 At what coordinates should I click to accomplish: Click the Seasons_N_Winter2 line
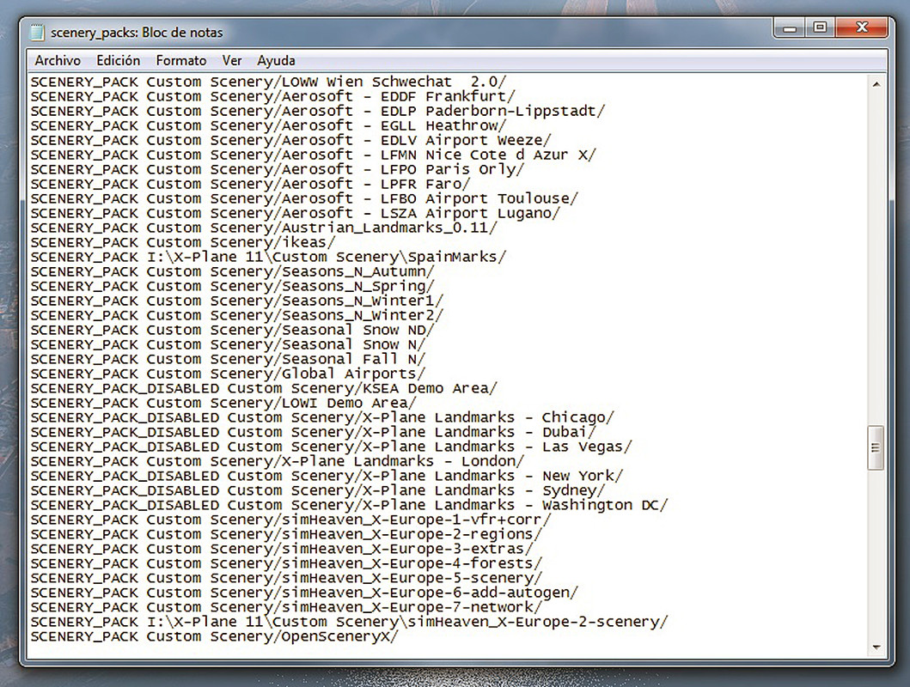pyautogui.click(x=237, y=315)
